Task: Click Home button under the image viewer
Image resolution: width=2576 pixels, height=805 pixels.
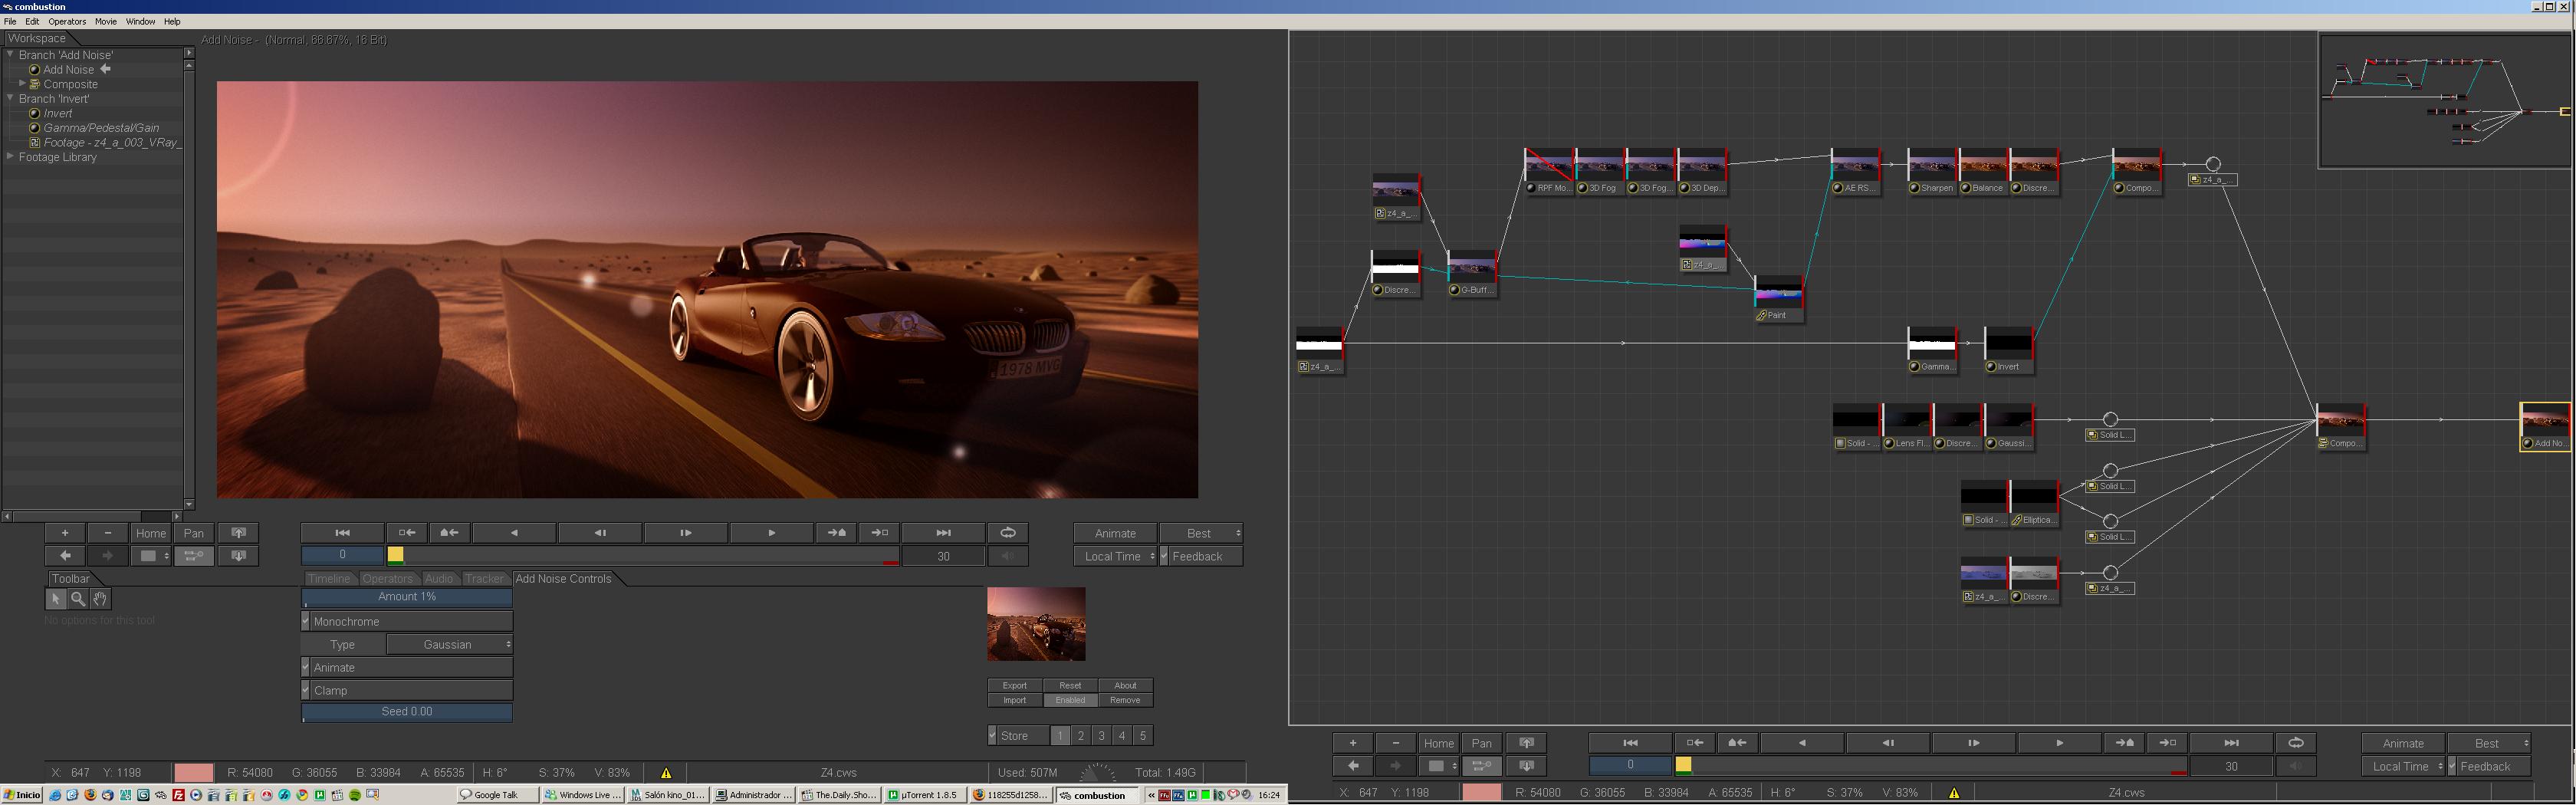Action: [151, 533]
